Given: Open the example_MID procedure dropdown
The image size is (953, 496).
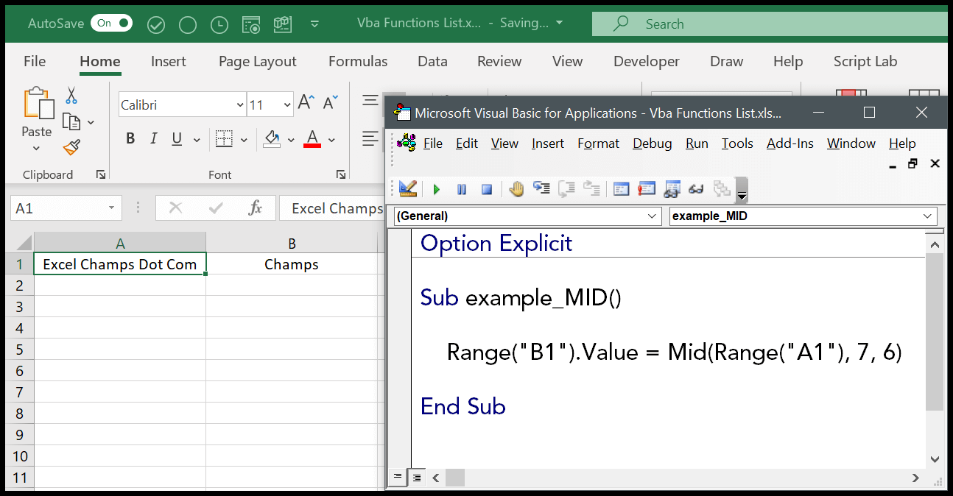Looking at the screenshot, I should (x=927, y=216).
